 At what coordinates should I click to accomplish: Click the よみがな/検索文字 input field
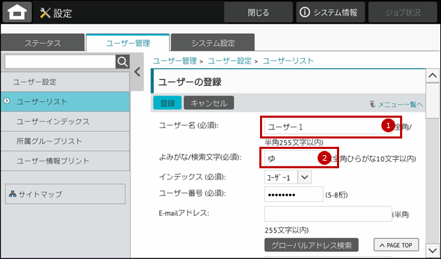click(297, 159)
